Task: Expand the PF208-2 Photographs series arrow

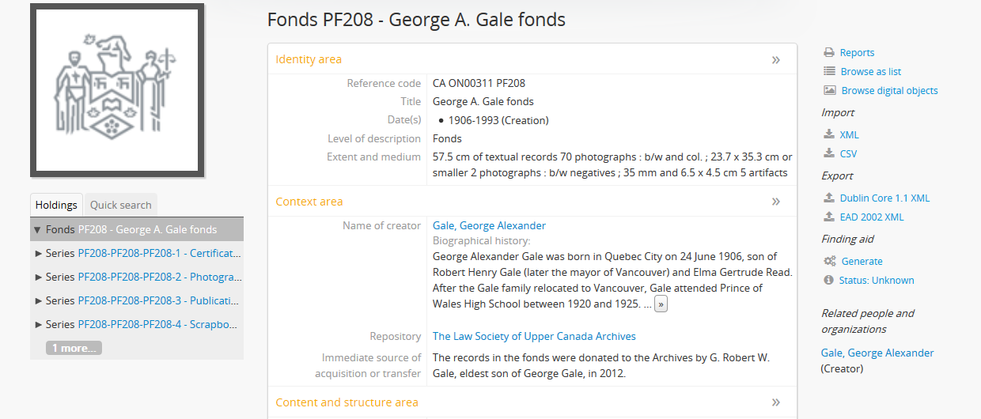Action: point(39,277)
